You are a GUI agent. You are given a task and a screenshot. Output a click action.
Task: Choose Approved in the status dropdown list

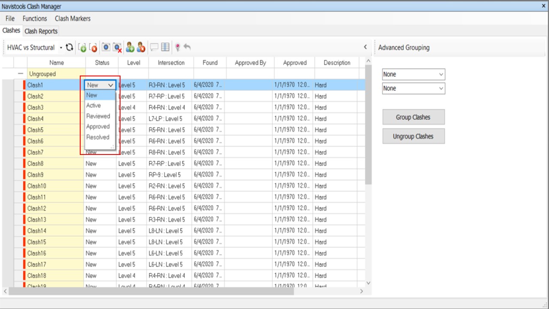coord(100,127)
